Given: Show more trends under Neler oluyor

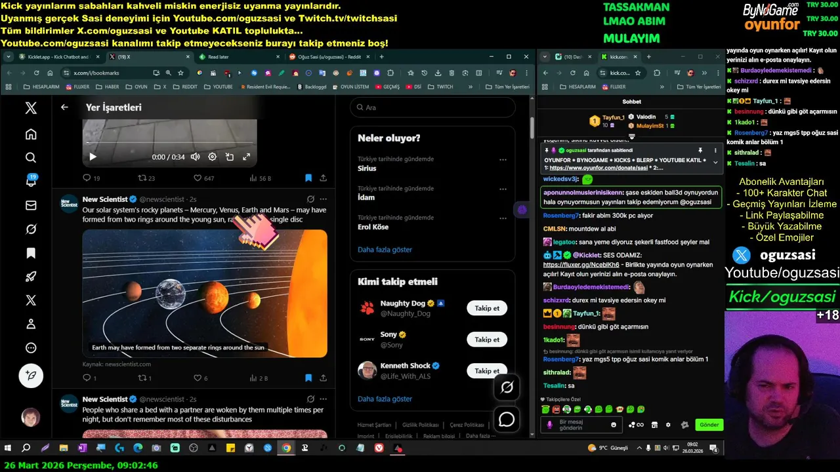Looking at the screenshot, I should (385, 250).
